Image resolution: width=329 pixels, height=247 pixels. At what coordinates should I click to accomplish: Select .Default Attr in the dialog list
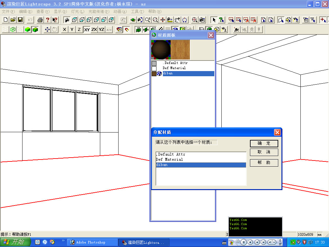click(201, 154)
